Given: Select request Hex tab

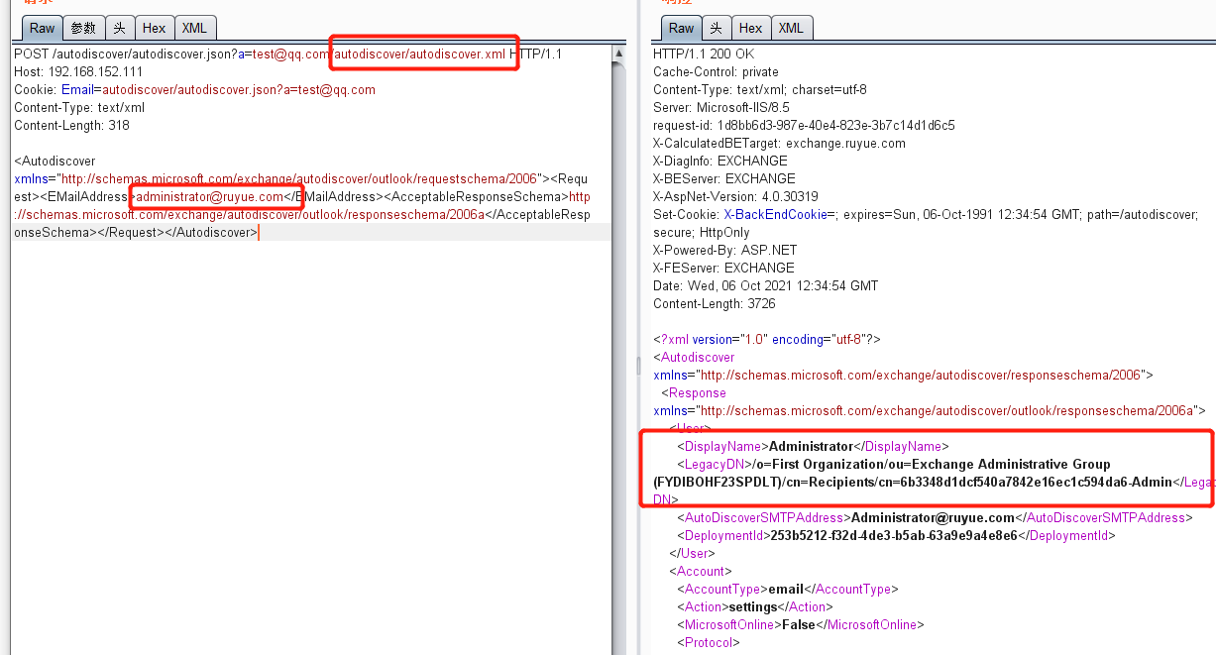Looking at the screenshot, I should click(154, 29).
